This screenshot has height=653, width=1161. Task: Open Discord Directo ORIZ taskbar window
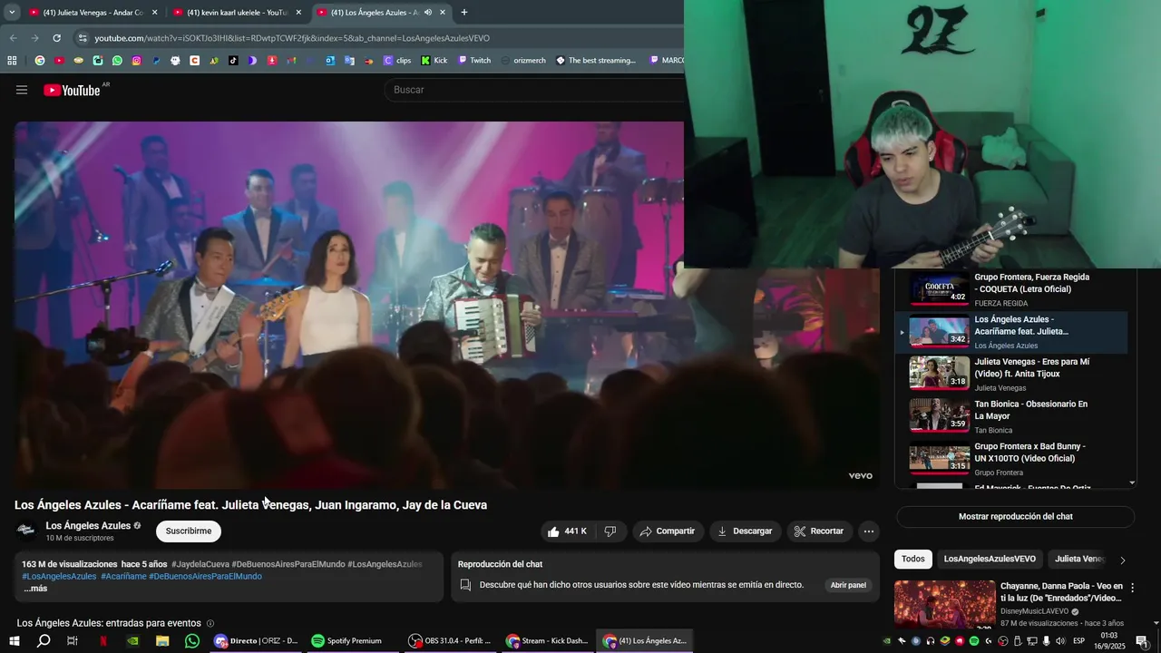[x=256, y=641]
